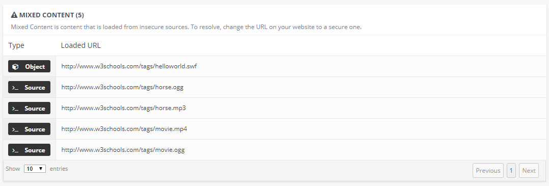The height and width of the screenshot is (186, 549).
Task: Click the horse.mp3 URL
Action: [124, 108]
